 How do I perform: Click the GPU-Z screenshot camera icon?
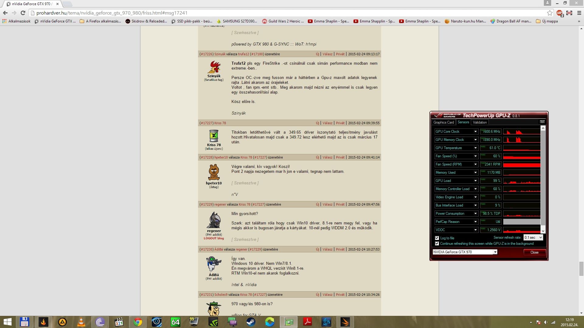click(x=542, y=122)
